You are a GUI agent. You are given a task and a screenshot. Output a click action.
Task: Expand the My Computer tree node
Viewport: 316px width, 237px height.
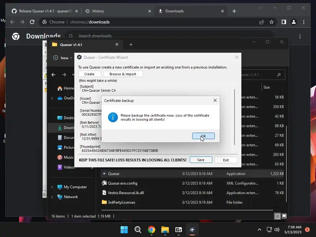click(52, 187)
